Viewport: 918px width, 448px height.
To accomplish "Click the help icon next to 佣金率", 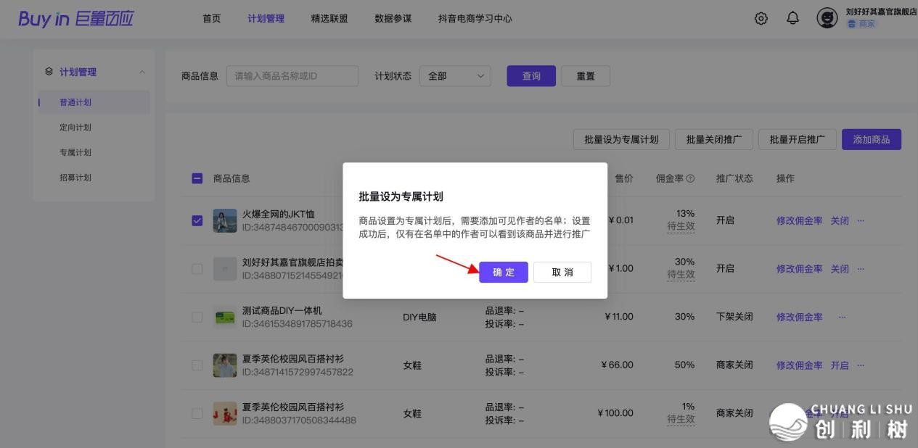I will click(x=690, y=178).
